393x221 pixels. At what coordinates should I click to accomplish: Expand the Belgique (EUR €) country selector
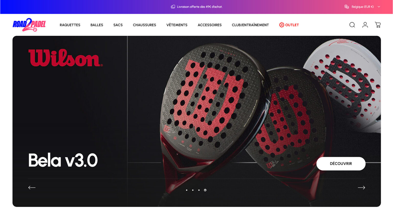[x=363, y=7]
